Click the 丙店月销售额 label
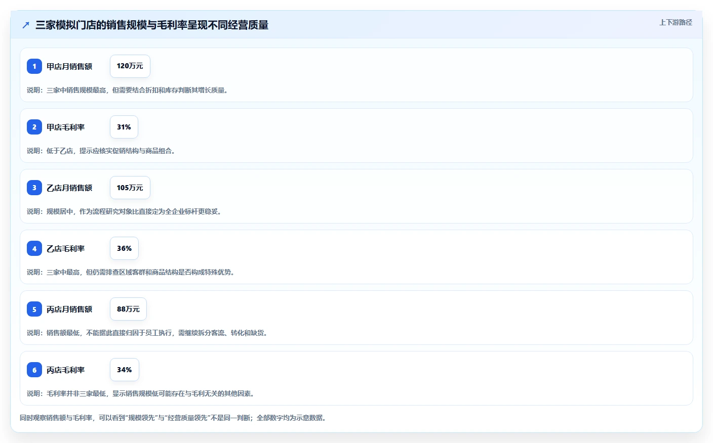Viewport: 713px width, 443px height. pyautogui.click(x=69, y=309)
